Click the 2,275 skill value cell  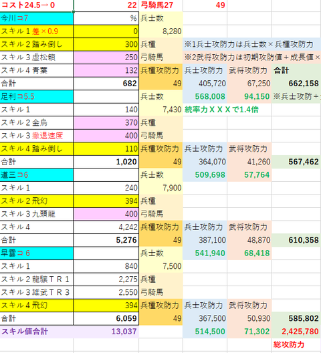click(106, 279)
